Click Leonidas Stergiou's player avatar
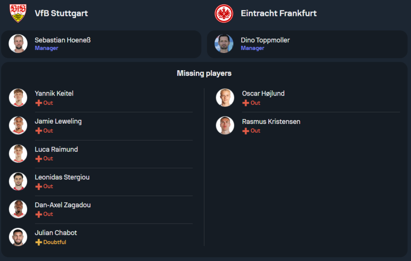Image resolution: width=411 pixels, height=261 pixels. tap(18, 181)
